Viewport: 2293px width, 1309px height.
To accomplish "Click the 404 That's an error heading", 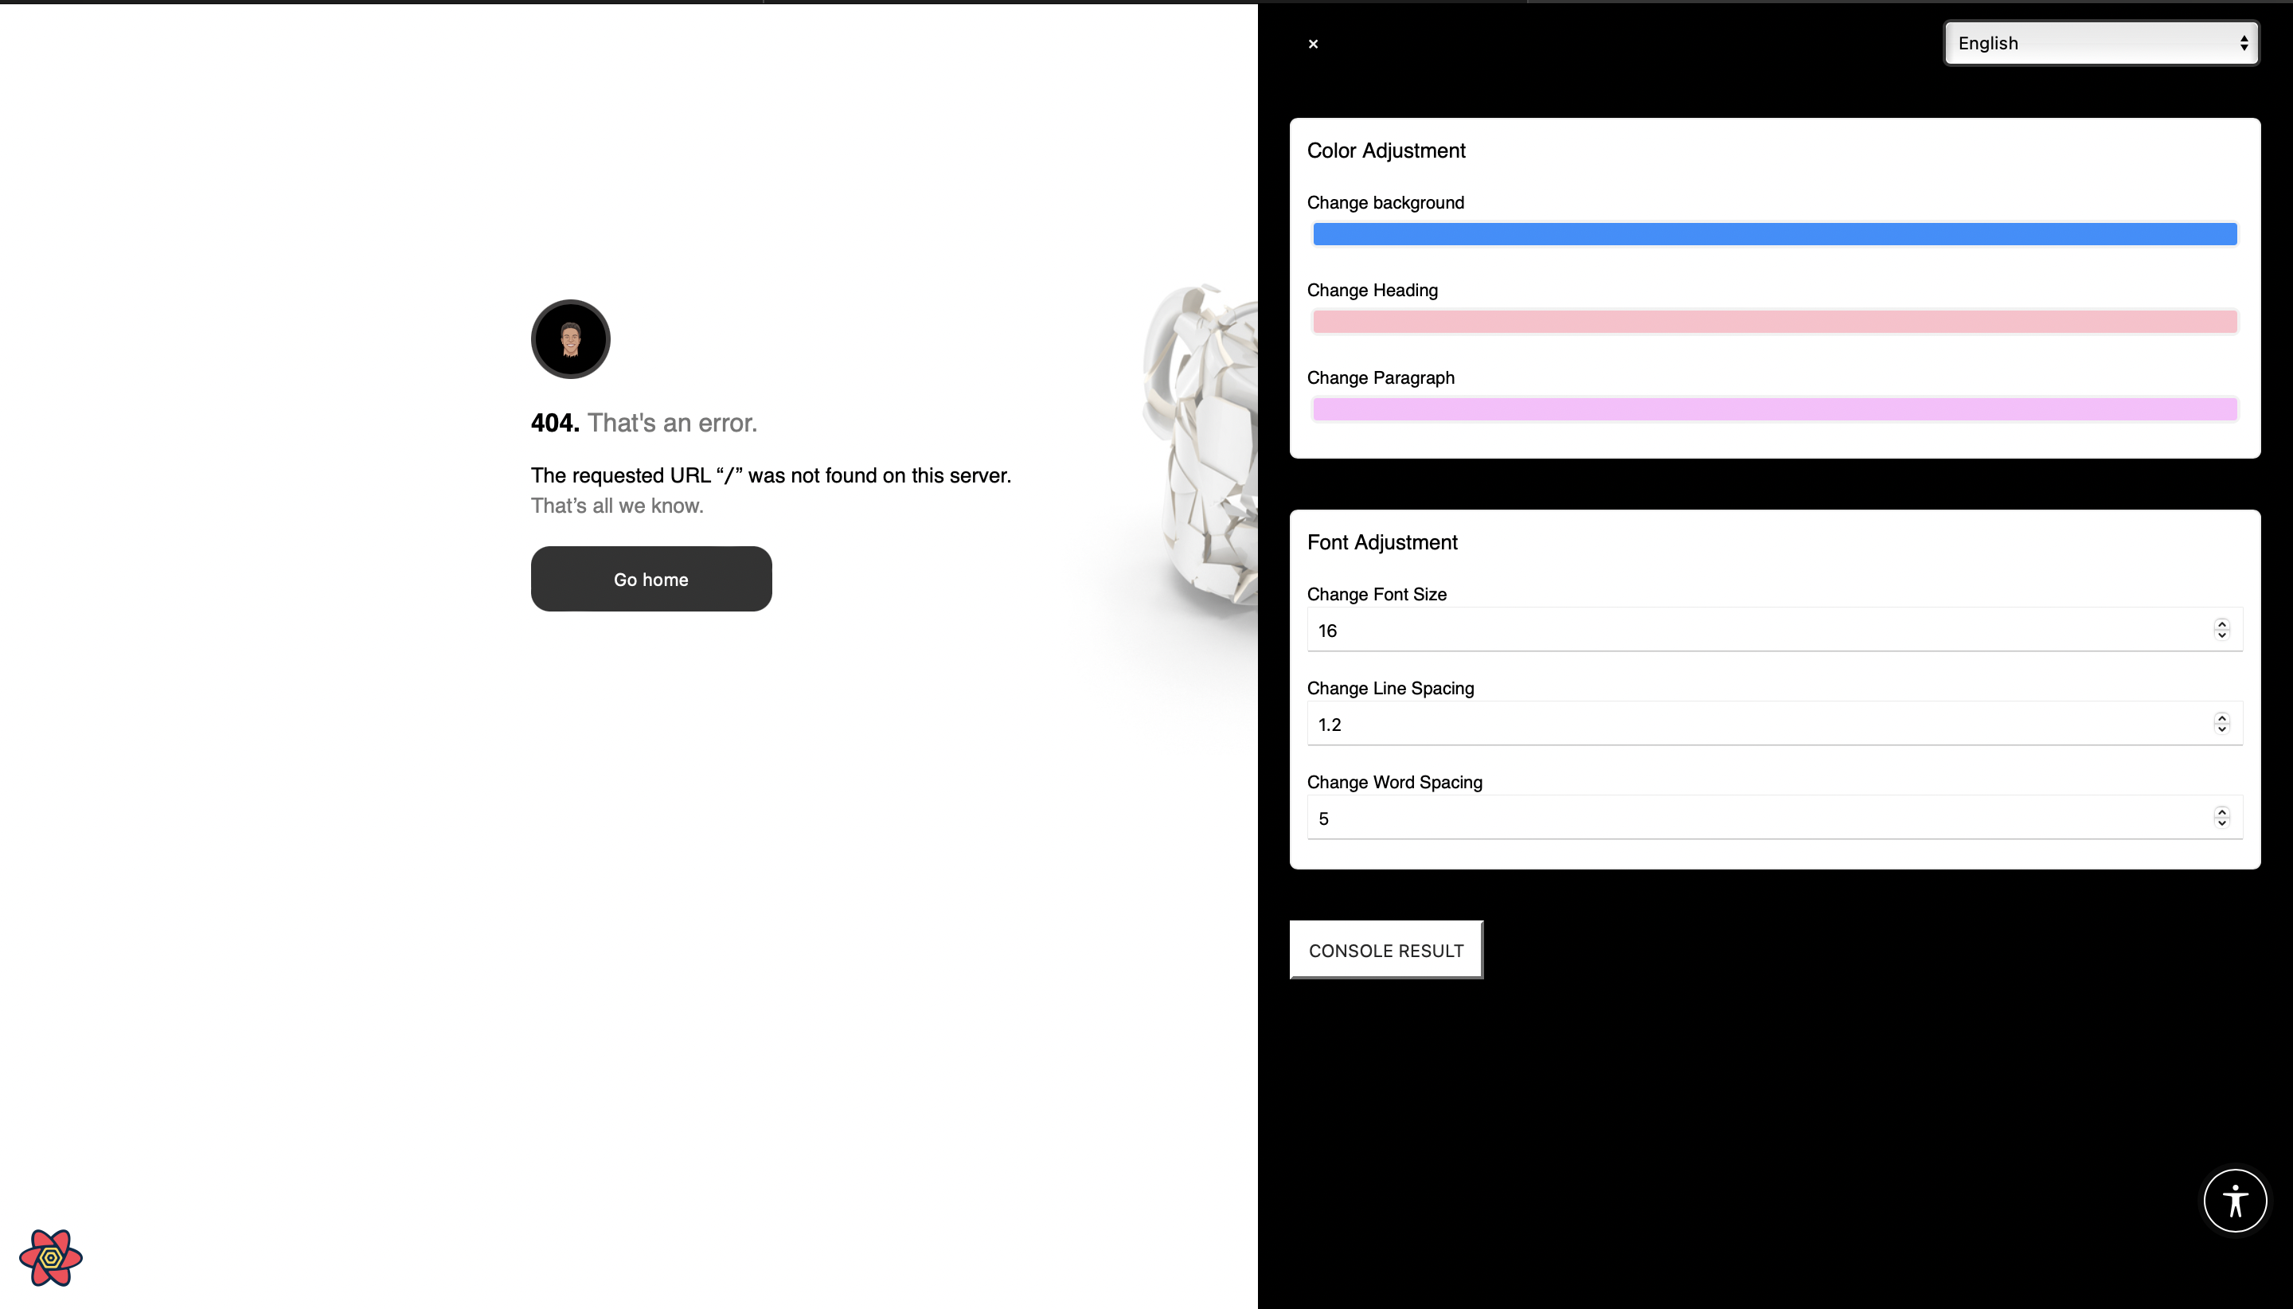I will coord(643,423).
